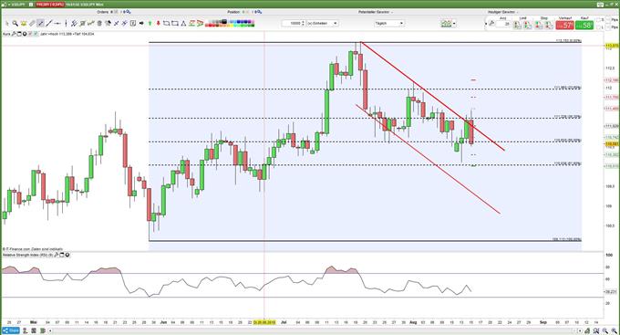Click the bottom horizontal scrollbar
Viewport: 620px width, 335px height.
tap(313, 330)
